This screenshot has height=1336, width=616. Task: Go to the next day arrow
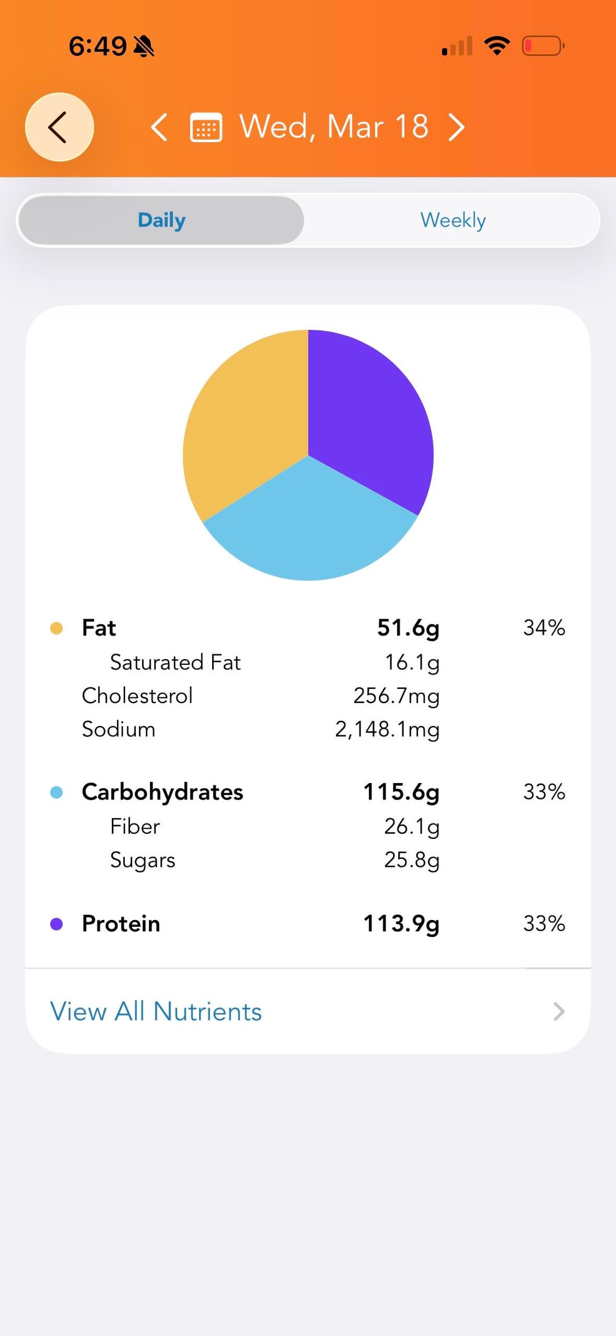[x=456, y=127]
